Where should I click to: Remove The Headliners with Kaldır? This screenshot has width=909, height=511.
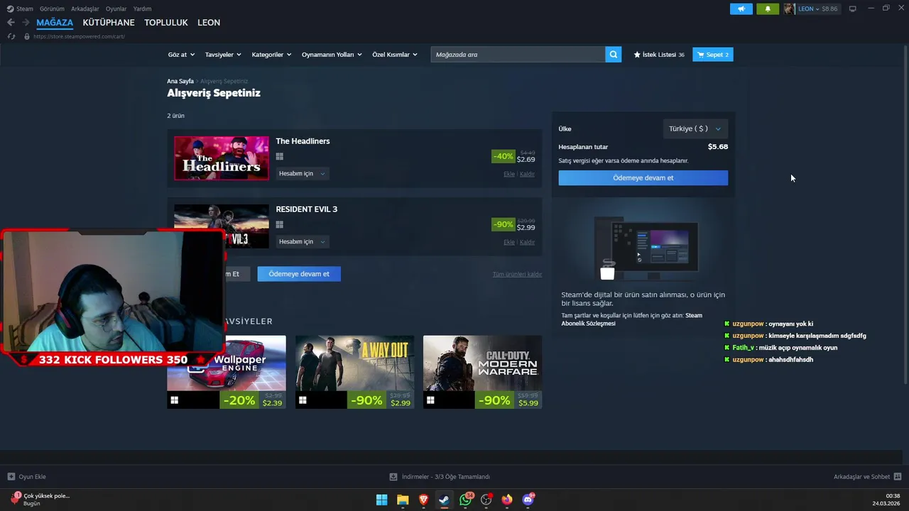coord(527,174)
